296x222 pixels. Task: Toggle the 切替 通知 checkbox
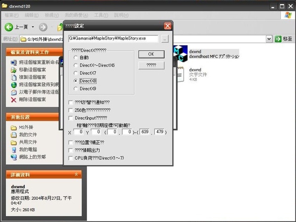(71, 103)
